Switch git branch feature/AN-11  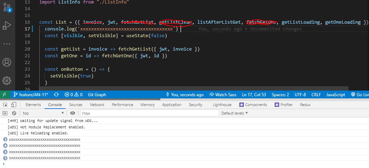30,94
